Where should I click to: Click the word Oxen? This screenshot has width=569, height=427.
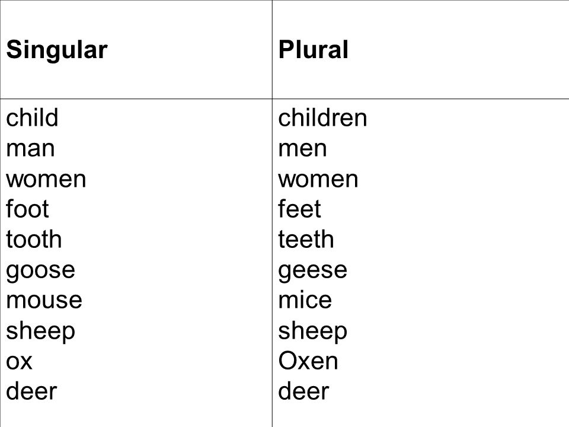(x=308, y=361)
